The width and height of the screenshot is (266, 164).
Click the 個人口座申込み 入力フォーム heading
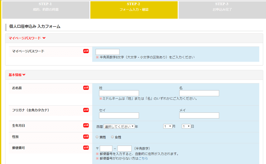tap(35, 27)
